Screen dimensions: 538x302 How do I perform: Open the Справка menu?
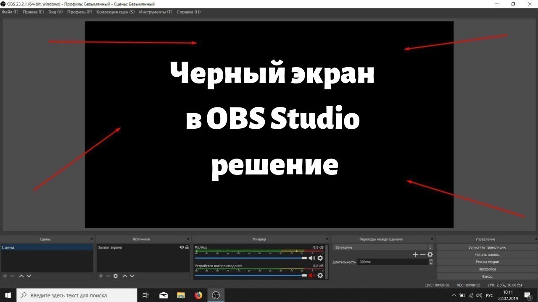click(x=188, y=12)
